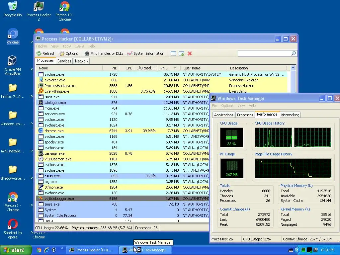Open the Hacker menu
Screen dimensions: 340x255
click(x=42, y=46)
